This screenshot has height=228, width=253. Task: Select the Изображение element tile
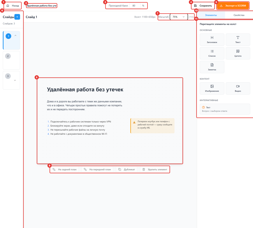(212, 88)
